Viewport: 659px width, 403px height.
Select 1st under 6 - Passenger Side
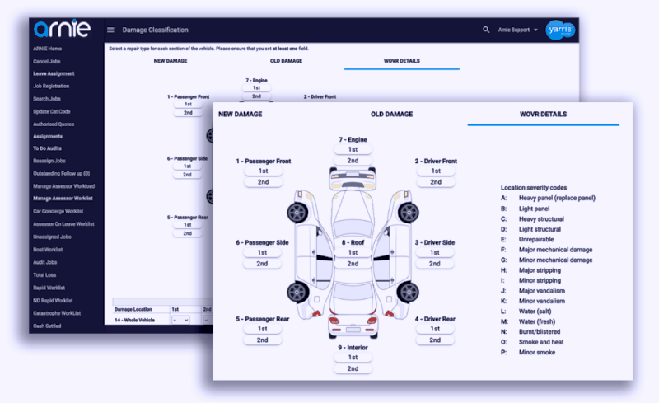pos(262,252)
